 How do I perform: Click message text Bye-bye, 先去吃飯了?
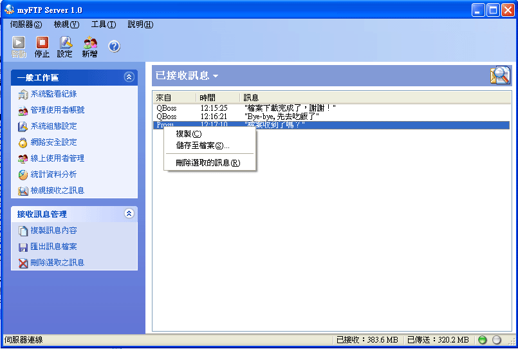[x=282, y=117]
